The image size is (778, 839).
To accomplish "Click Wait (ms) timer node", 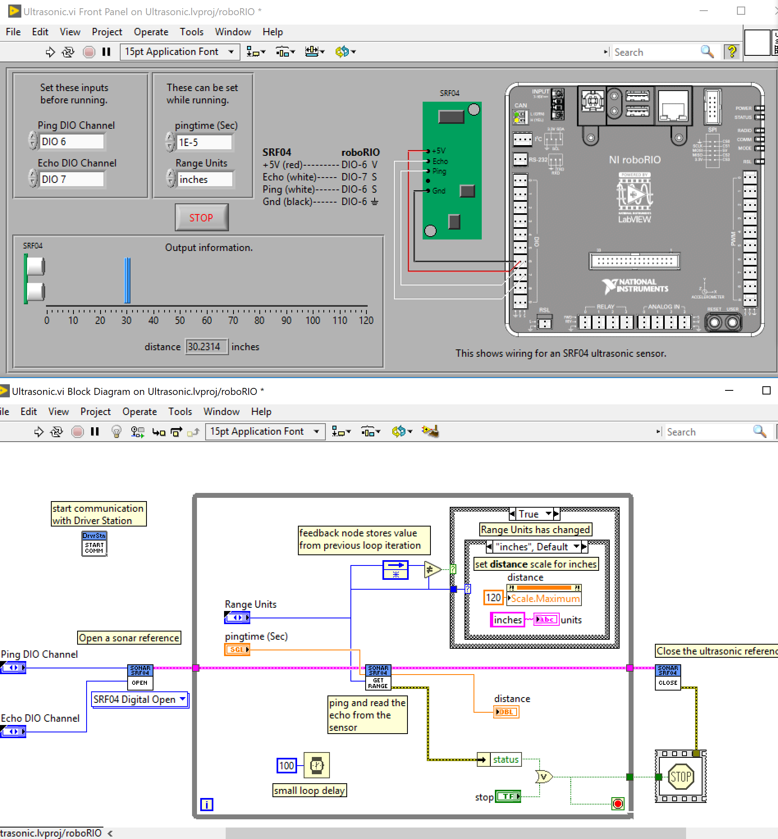I will click(x=317, y=765).
